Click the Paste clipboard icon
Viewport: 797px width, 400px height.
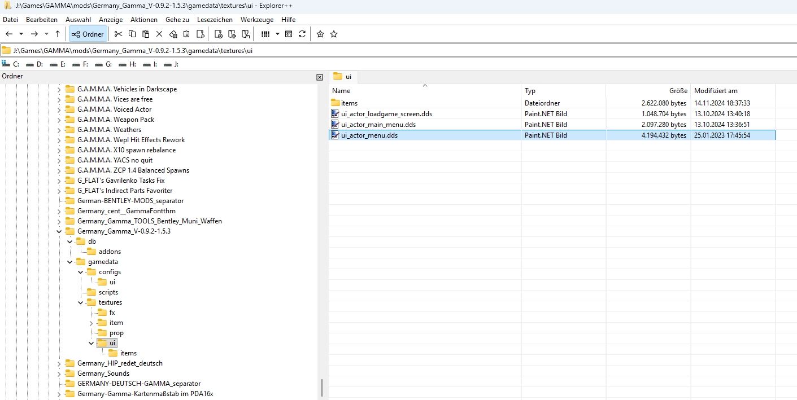point(146,34)
